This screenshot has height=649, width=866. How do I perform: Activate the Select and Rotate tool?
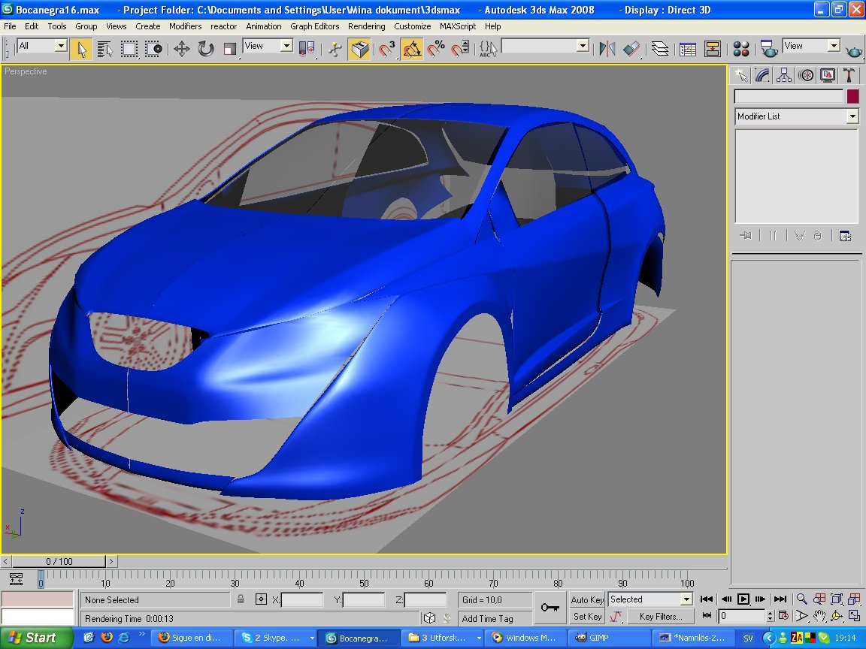click(x=205, y=50)
